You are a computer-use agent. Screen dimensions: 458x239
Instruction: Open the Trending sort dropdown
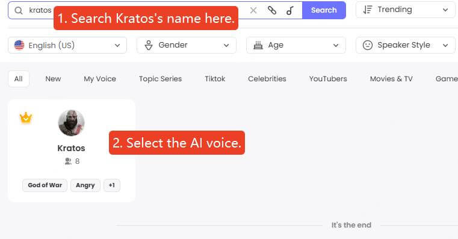(x=405, y=10)
